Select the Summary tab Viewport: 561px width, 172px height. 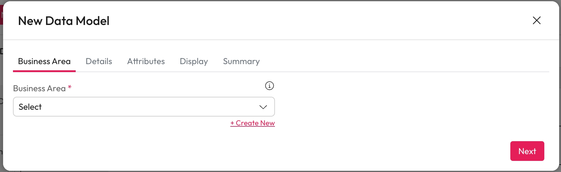pyautogui.click(x=241, y=61)
